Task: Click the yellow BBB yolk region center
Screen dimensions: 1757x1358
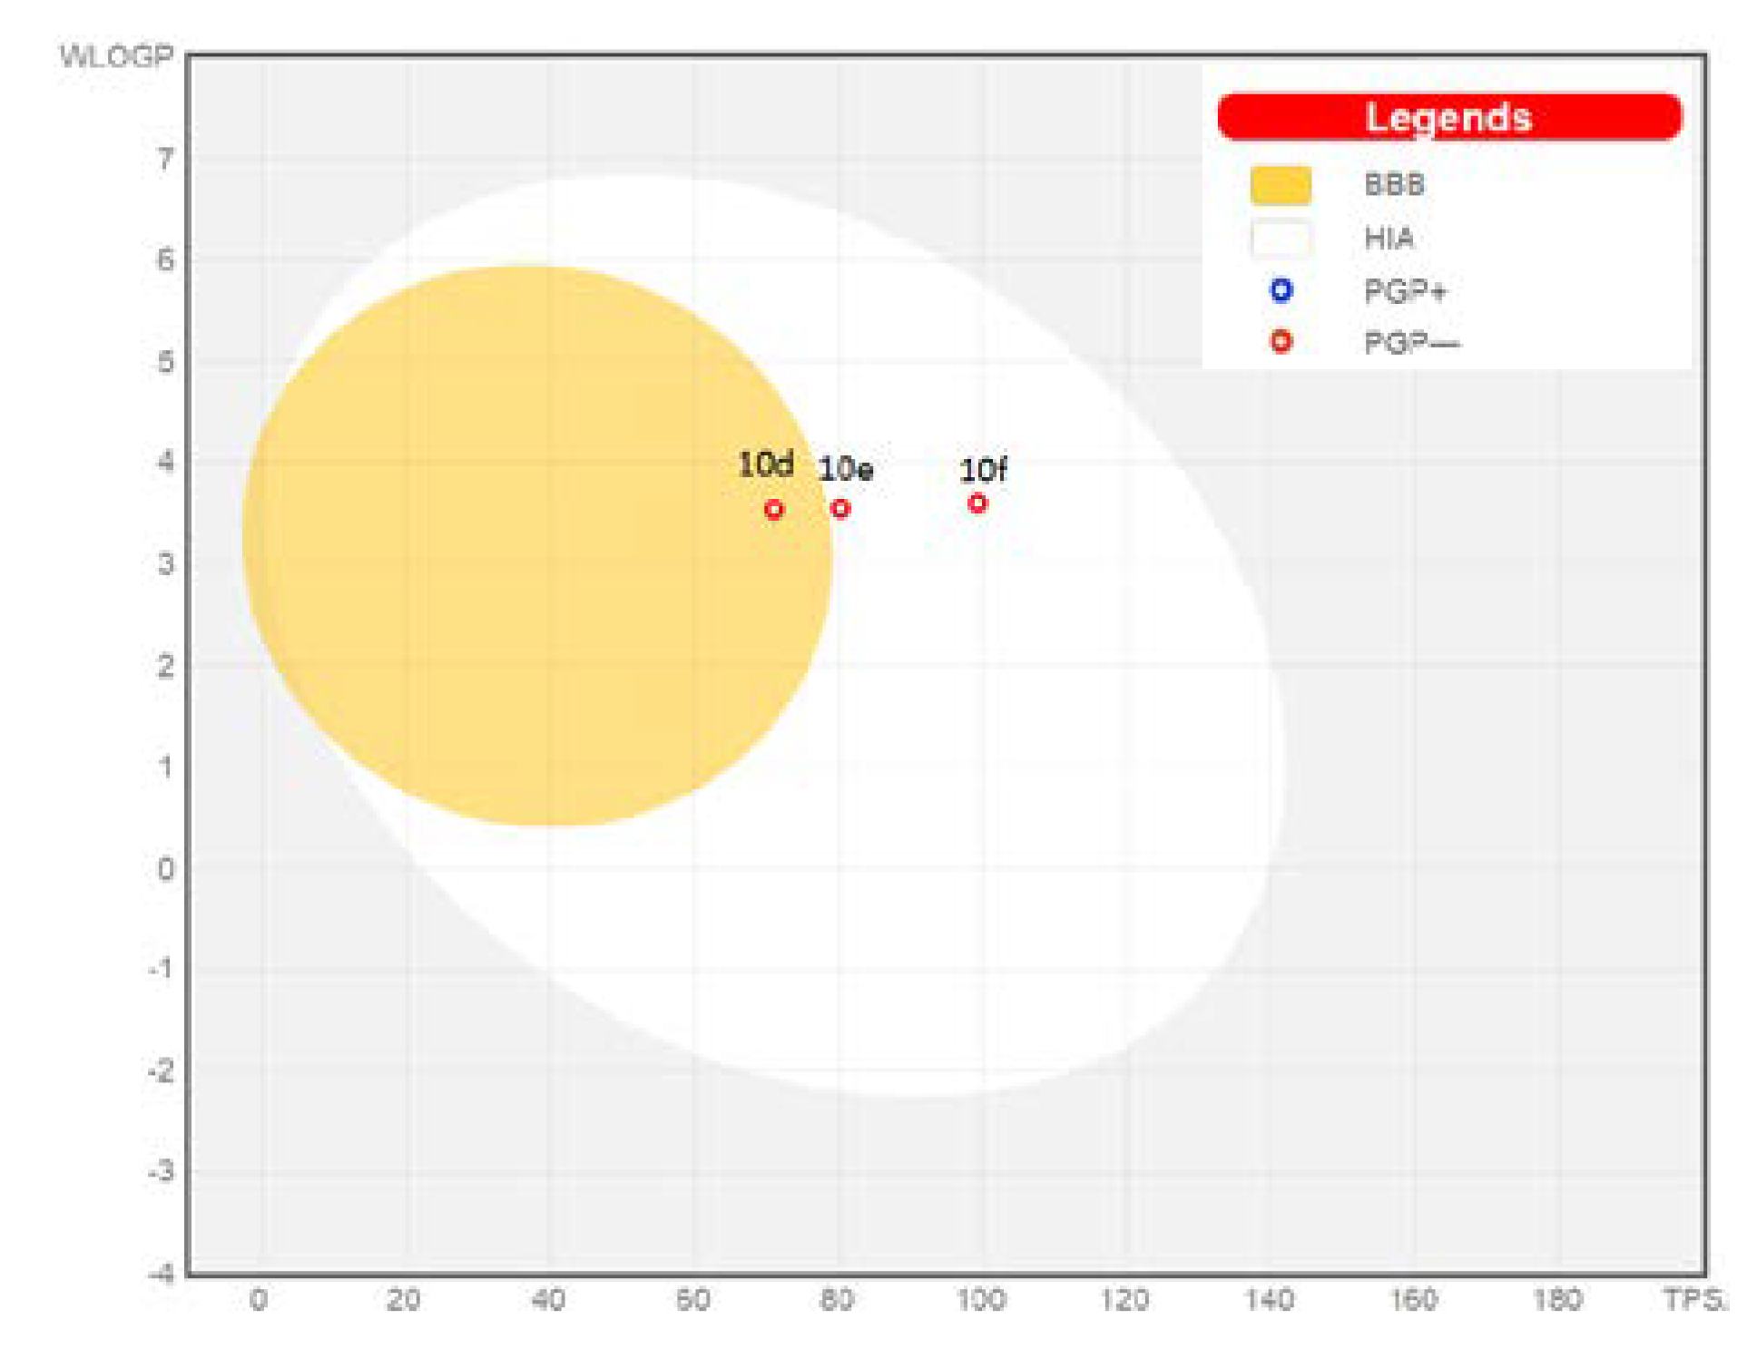Action: coord(537,544)
